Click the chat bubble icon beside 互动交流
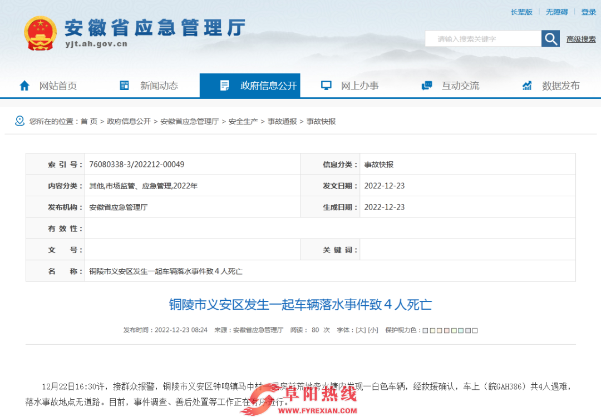Viewport: 601px width, 417px height. point(426,85)
